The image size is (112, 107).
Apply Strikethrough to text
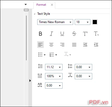pos(74,34)
